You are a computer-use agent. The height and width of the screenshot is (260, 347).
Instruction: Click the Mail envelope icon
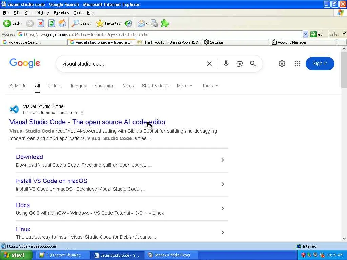coord(141,23)
